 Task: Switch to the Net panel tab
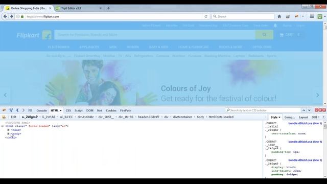coord(100,110)
